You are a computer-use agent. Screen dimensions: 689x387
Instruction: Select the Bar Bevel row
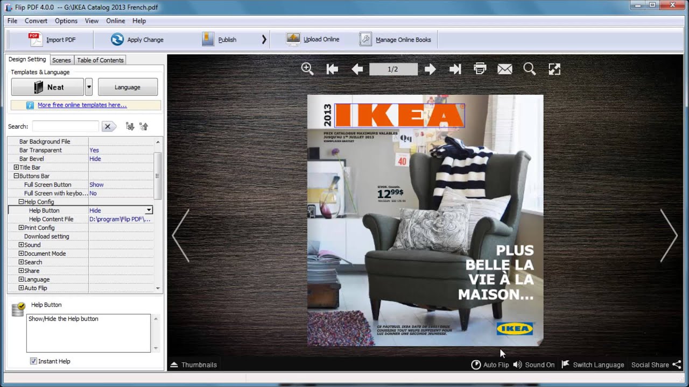[81, 159]
